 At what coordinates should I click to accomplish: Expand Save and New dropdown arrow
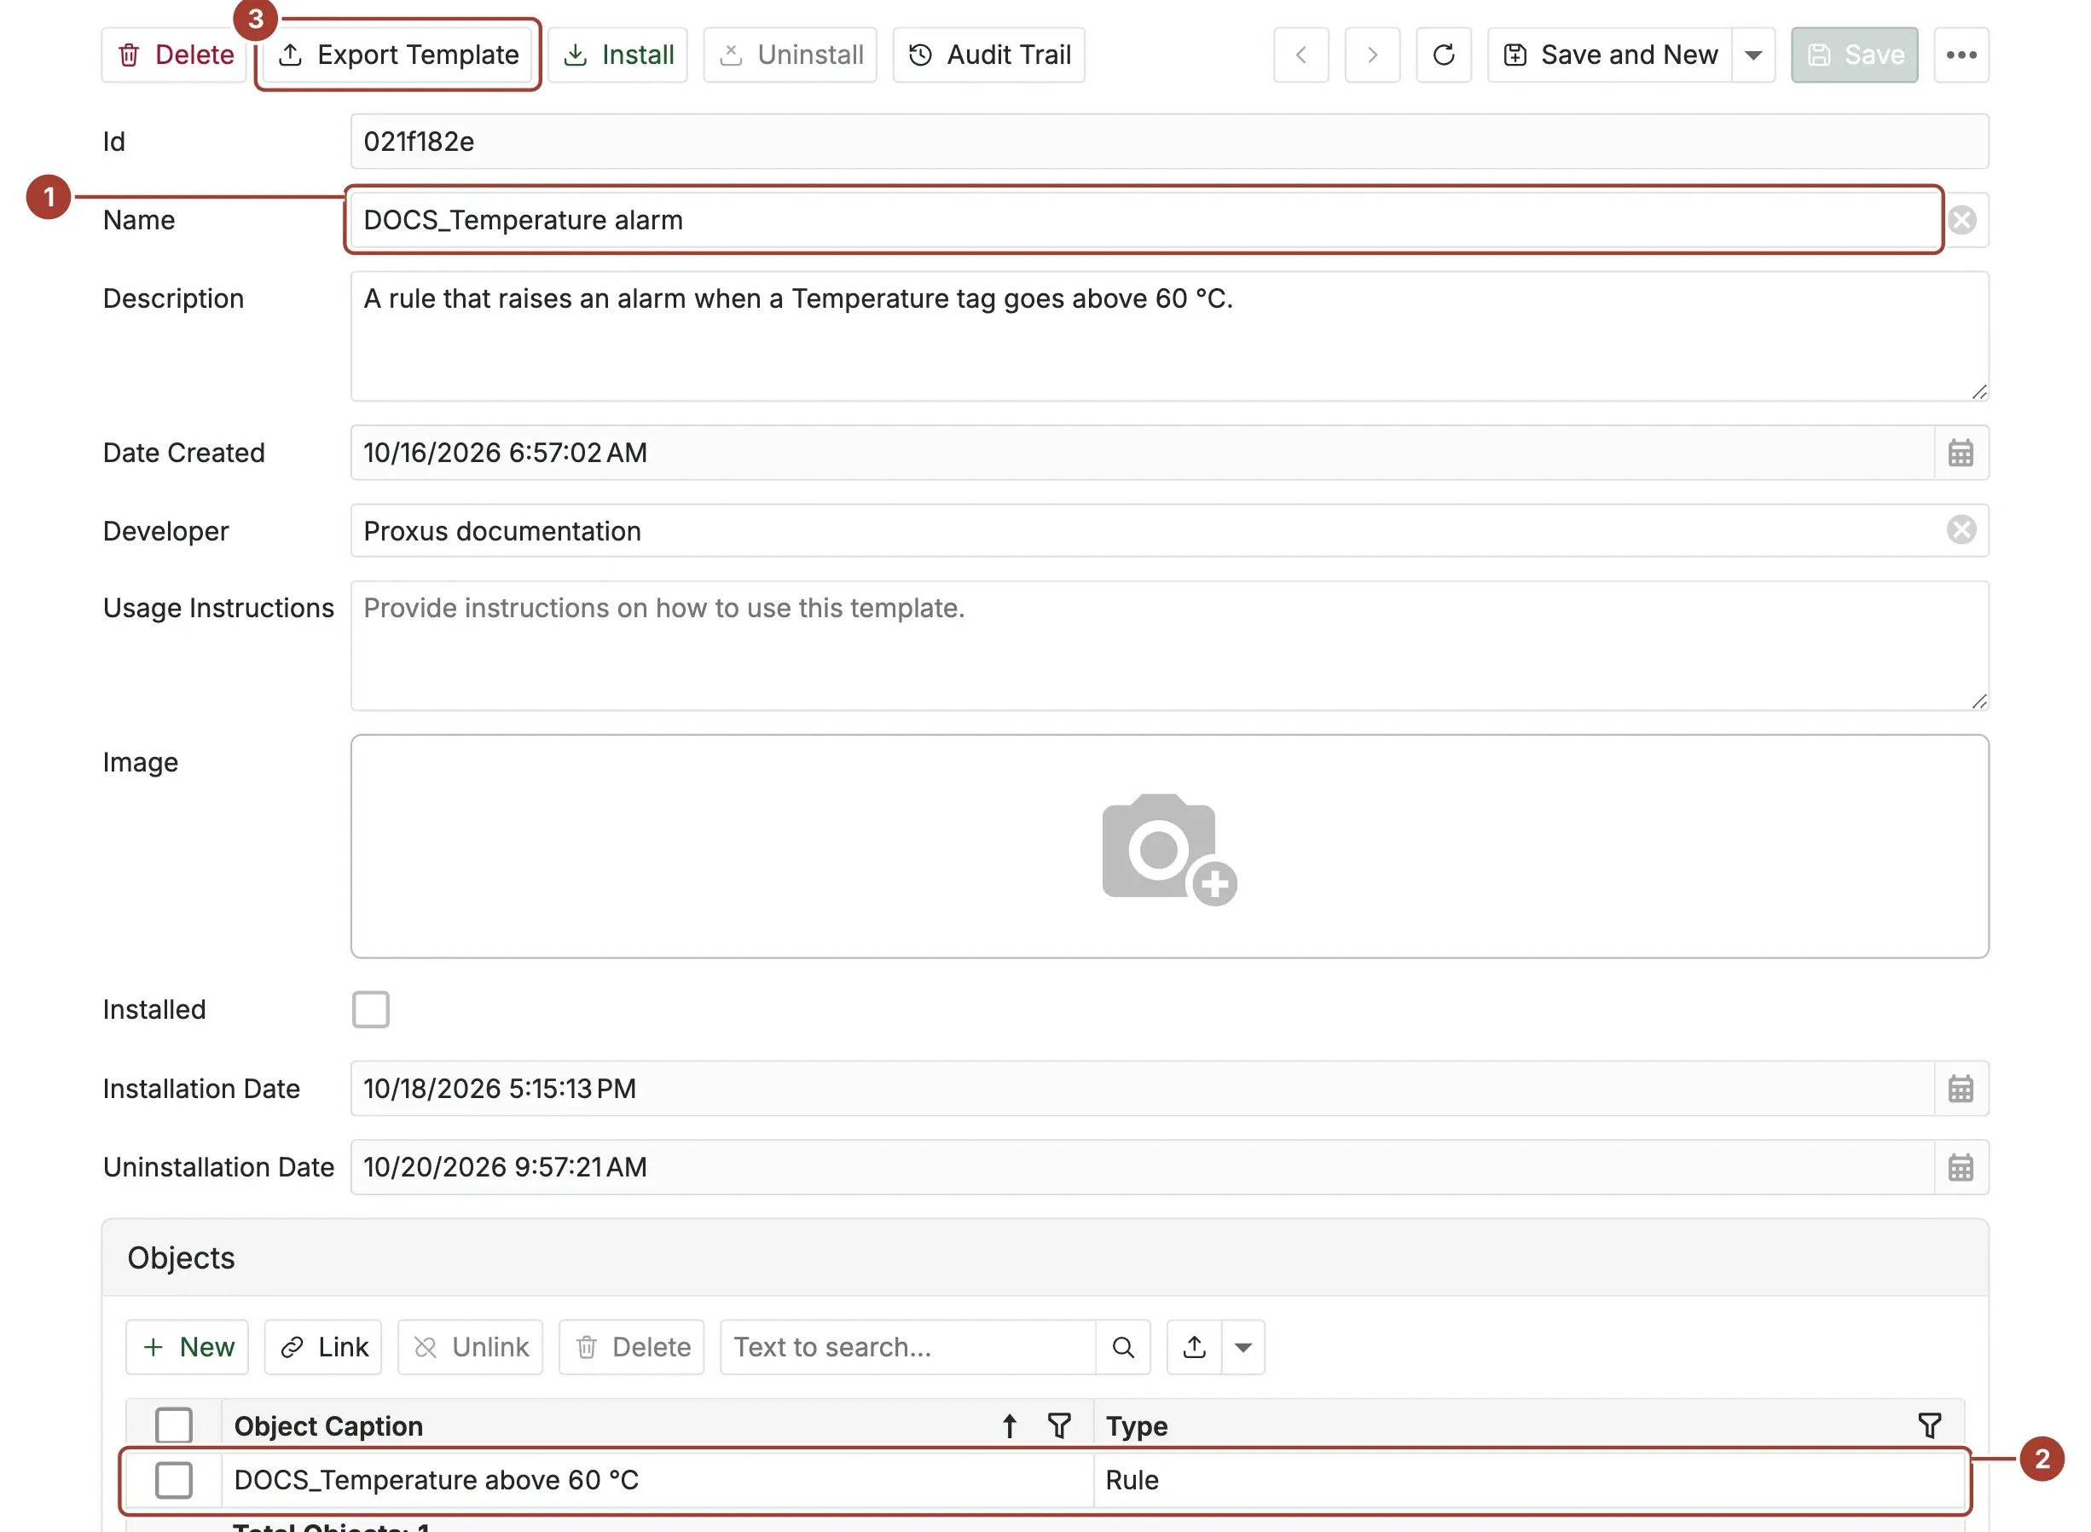(x=1754, y=55)
